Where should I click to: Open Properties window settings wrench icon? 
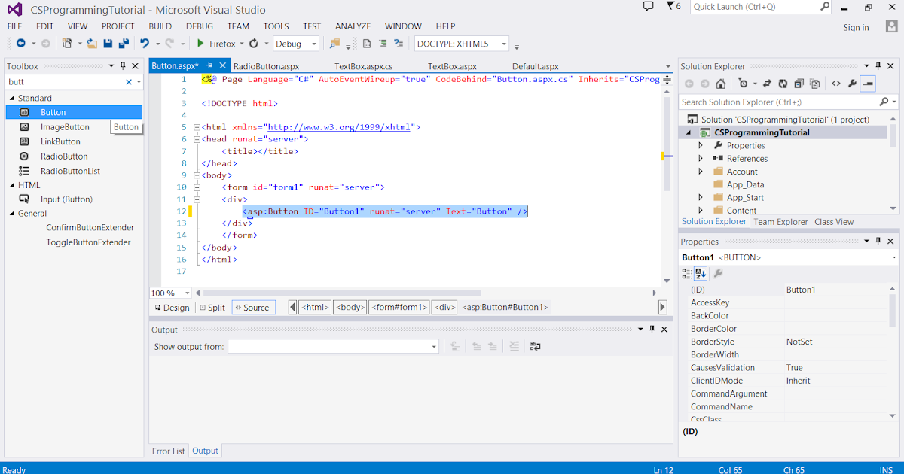coord(718,272)
